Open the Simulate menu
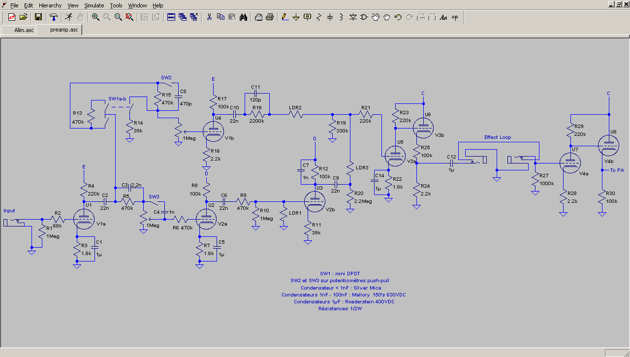The width and height of the screenshot is (630, 357). click(x=94, y=5)
